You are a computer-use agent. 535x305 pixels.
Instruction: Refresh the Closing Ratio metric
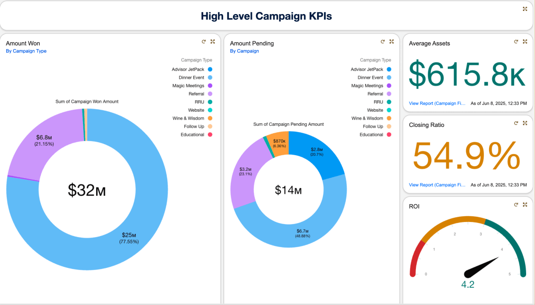tap(516, 123)
